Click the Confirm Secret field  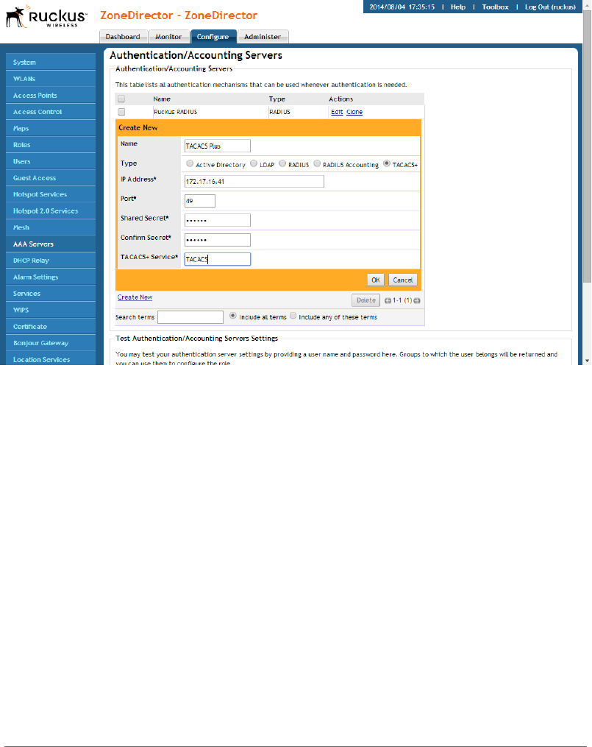click(218, 240)
